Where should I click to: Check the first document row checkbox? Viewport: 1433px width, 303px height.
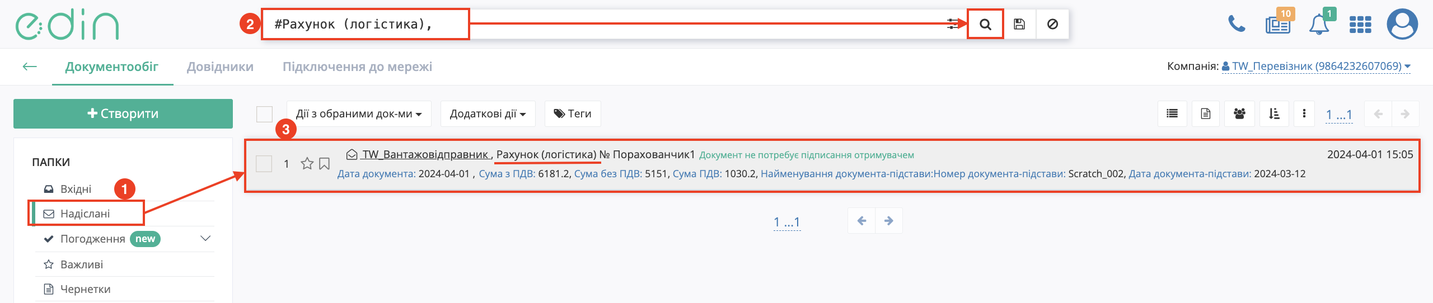tap(264, 164)
